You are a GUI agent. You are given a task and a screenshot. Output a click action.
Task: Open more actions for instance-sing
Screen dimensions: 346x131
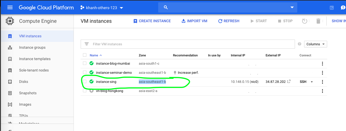tap(322, 82)
